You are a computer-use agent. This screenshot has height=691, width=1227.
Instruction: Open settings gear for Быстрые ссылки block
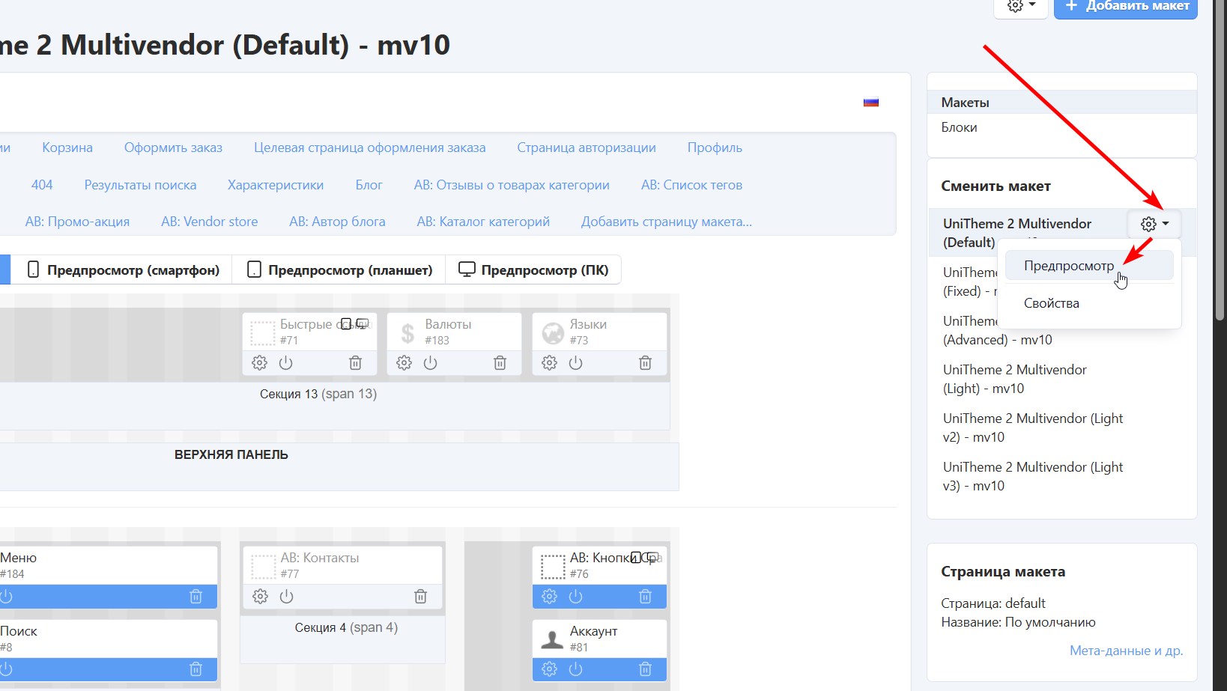tap(259, 363)
